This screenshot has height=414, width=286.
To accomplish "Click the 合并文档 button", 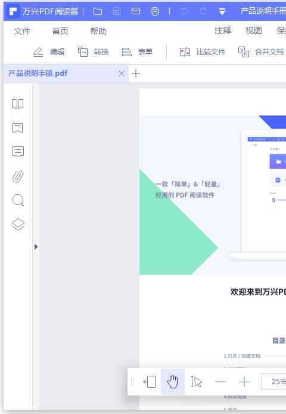I will tap(261, 52).
